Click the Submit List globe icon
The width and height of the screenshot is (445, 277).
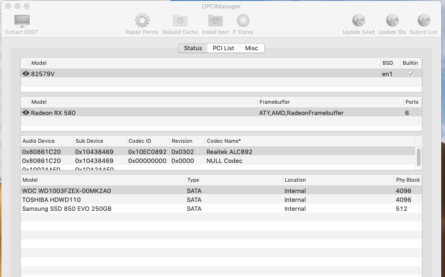[x=423, y=21]
